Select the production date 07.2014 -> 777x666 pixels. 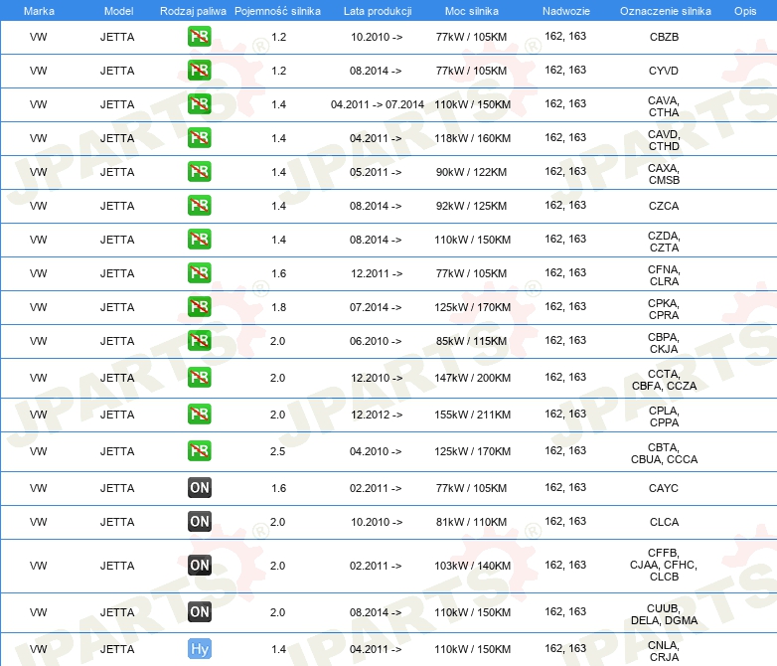coord(376,307)
